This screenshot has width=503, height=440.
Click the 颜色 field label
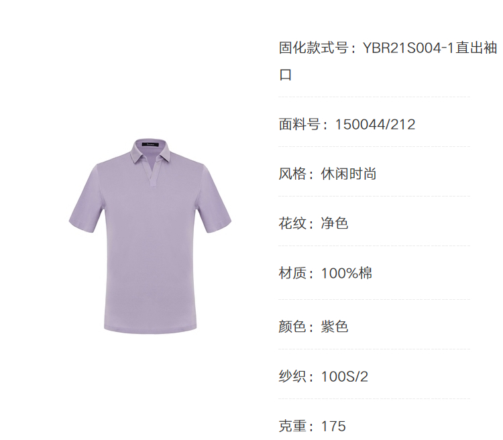pos(292,327)
